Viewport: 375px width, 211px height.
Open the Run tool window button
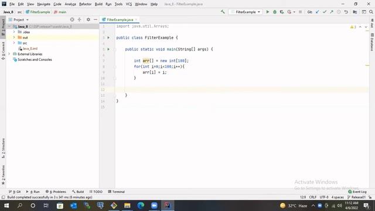tap(33, 192)
